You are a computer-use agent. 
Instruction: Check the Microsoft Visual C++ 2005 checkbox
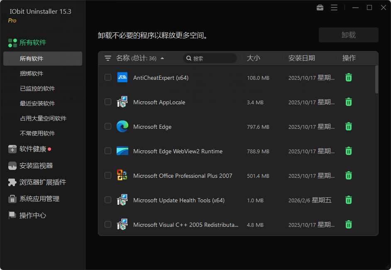click(108, 224)
